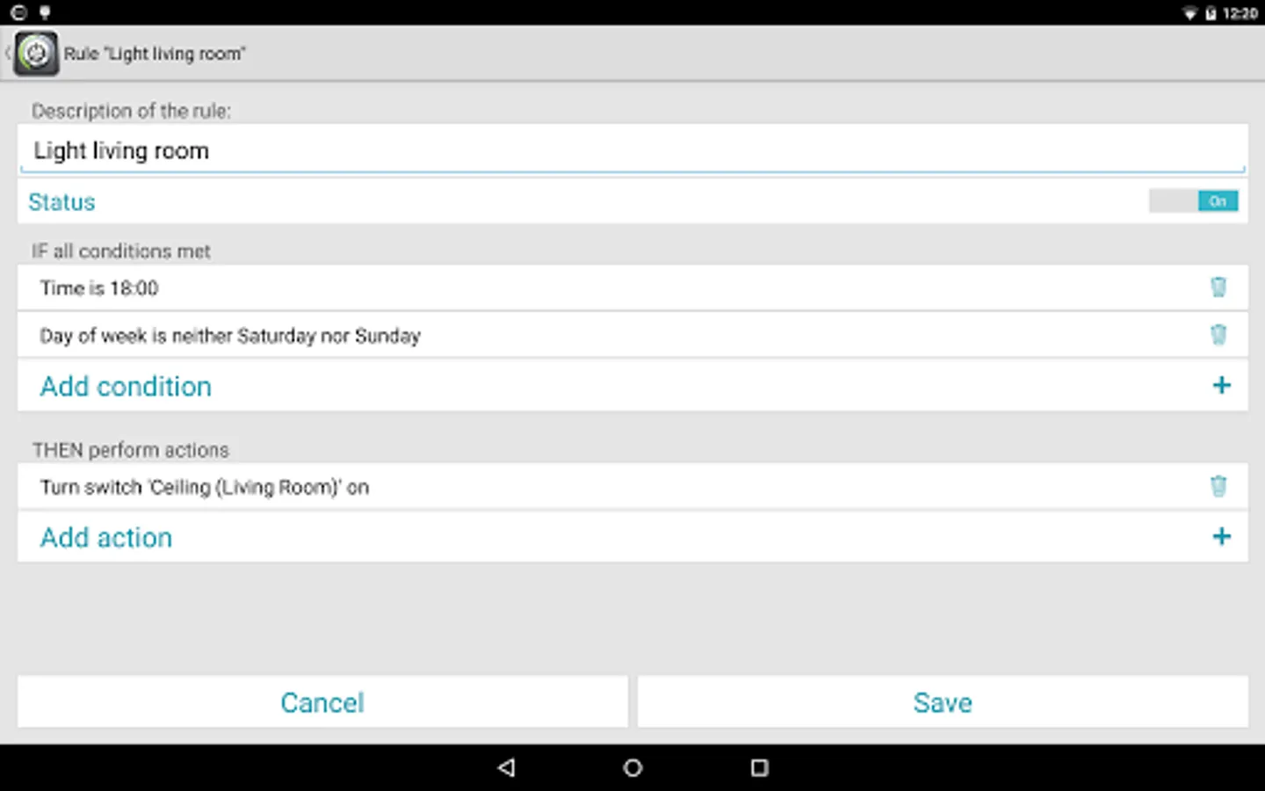Tap the Status row label
Viewport: 1265px width, 791px height.
61,201
